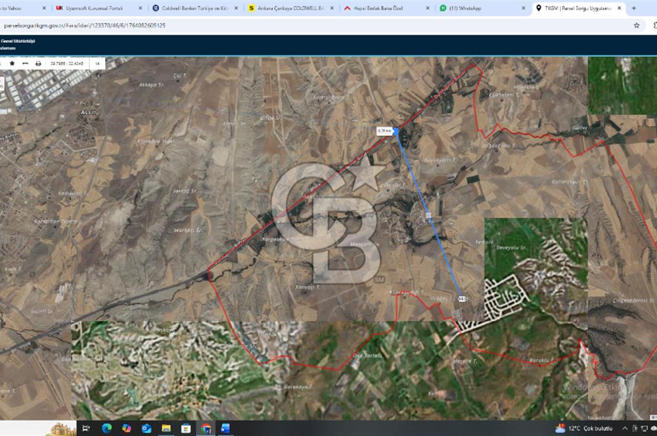Bookmark this page with the star icon
Screen dimensions: 657x436
tap(636, 25)
